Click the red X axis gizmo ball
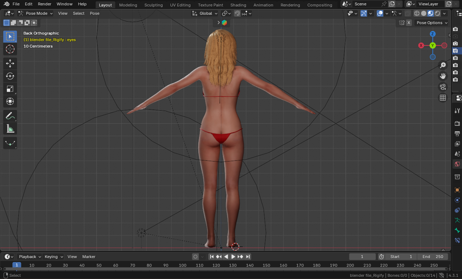462x279 pixels. (x=421, y=45)
